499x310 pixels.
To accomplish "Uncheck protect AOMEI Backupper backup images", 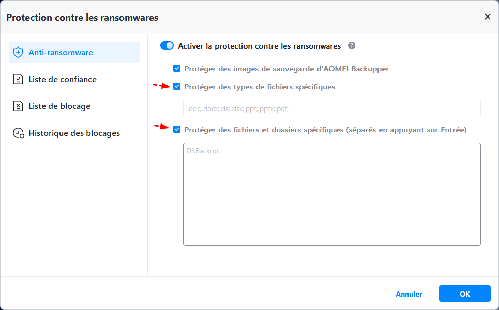I will pos(177,68).
